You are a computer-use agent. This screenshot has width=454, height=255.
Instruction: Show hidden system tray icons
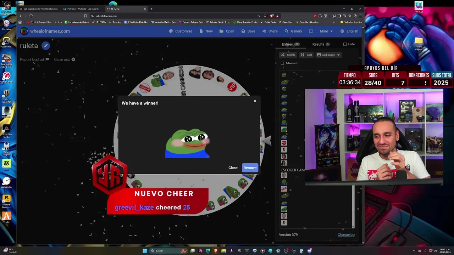414,251
